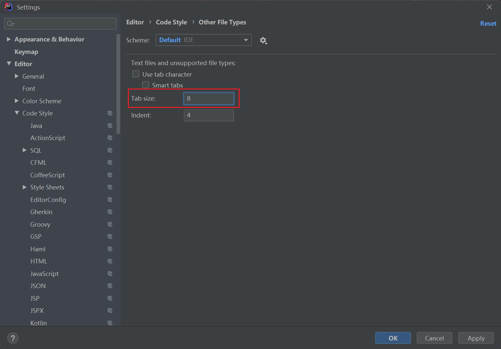Expand the Color Scheme node arrow
This screenshot has height=349, width=501.
pos(17,101)
